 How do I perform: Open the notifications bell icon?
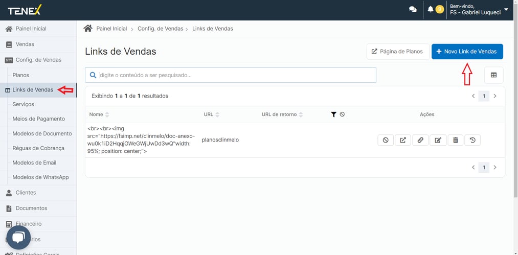pyautogui.click(x=430, y=10)
